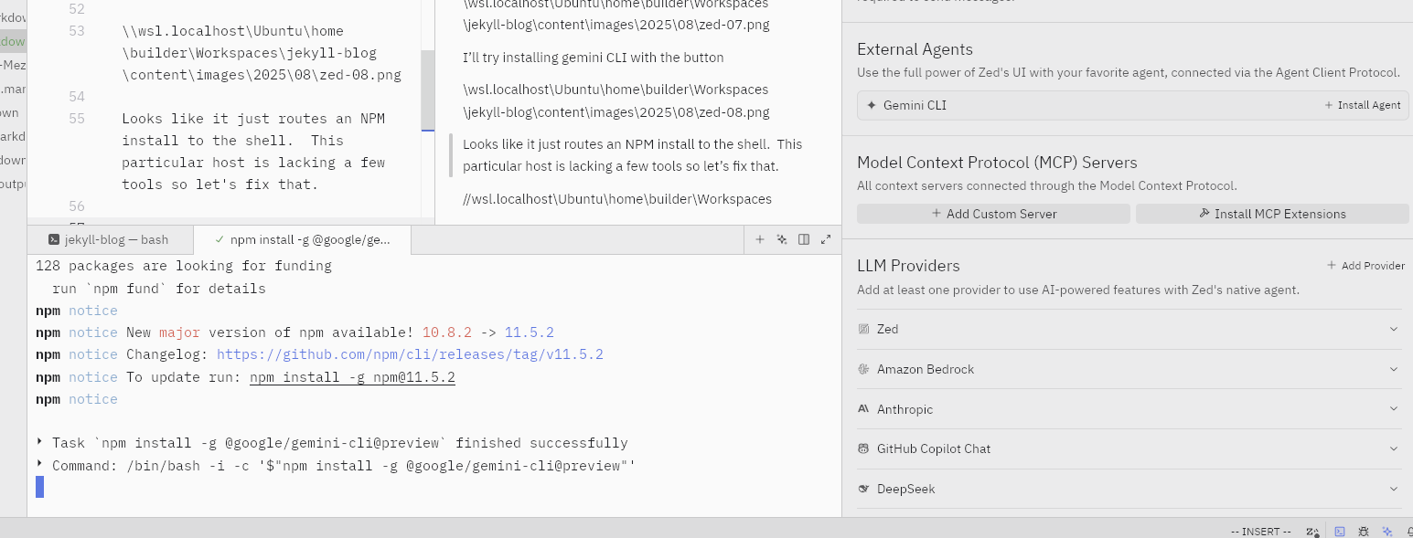The image size is (1413, 538).
Task: Maximize the terminal panel with the expand arrows
Action: [826, 239]
